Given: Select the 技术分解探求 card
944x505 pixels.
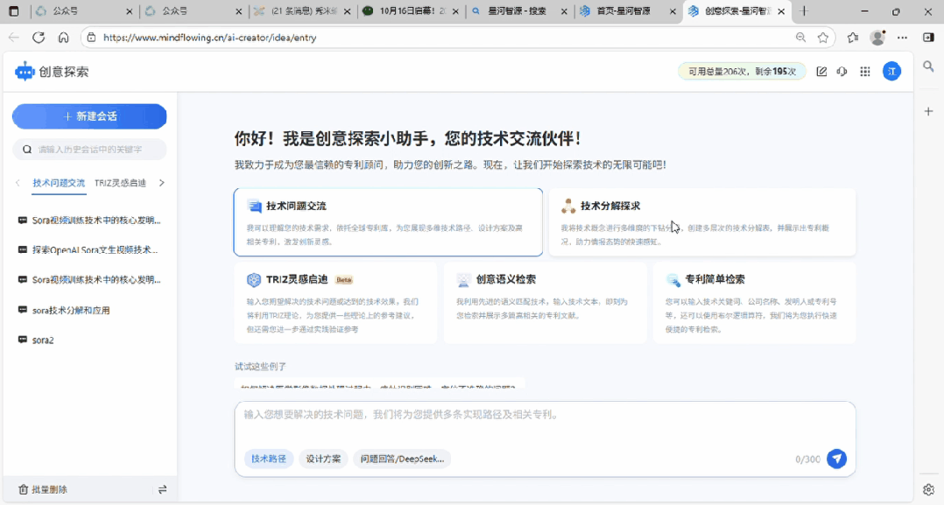Looking at the screenshot, I should pyautogui.click(x=702, y=222).
